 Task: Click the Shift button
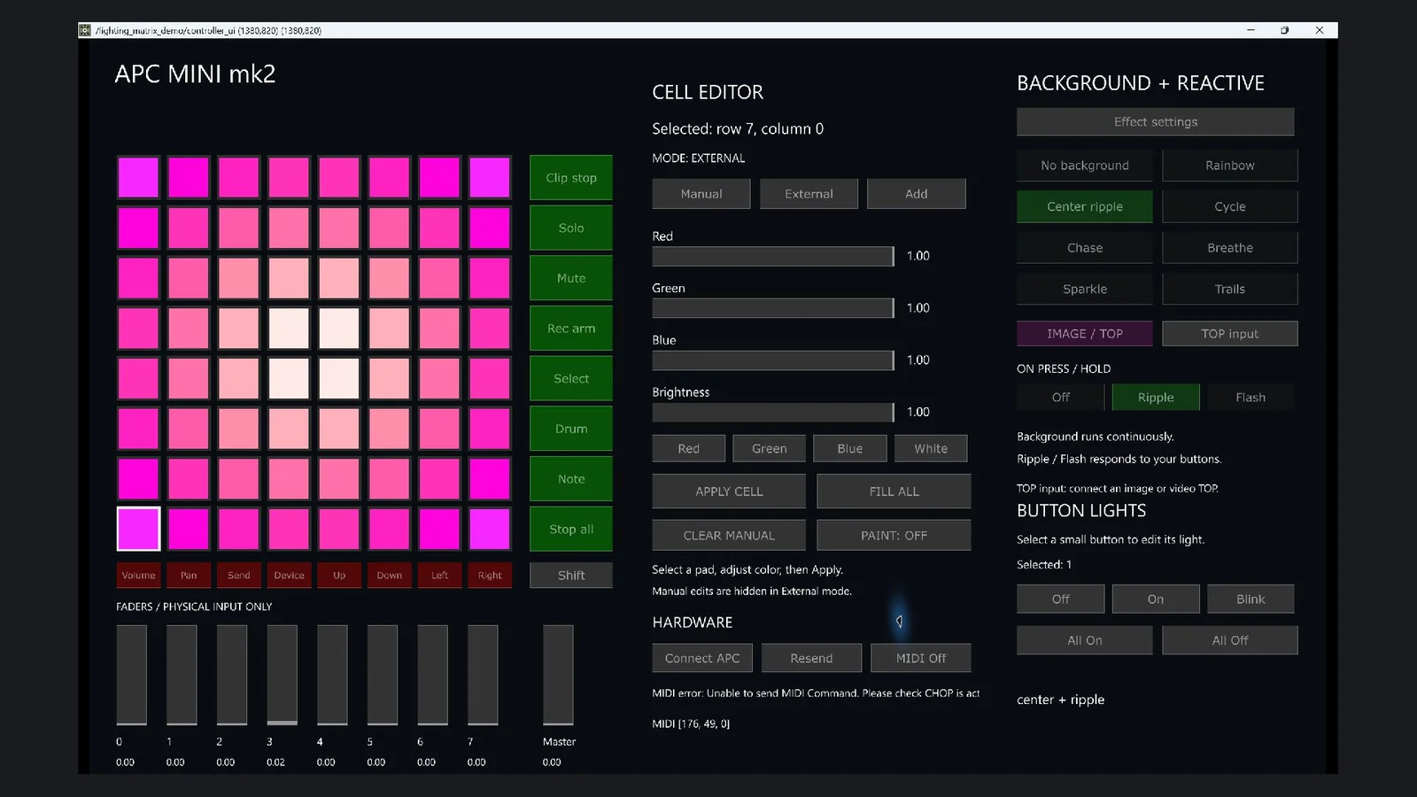pos(571,576)
